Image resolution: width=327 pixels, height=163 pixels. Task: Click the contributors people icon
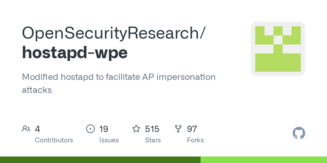coord(26,129)
